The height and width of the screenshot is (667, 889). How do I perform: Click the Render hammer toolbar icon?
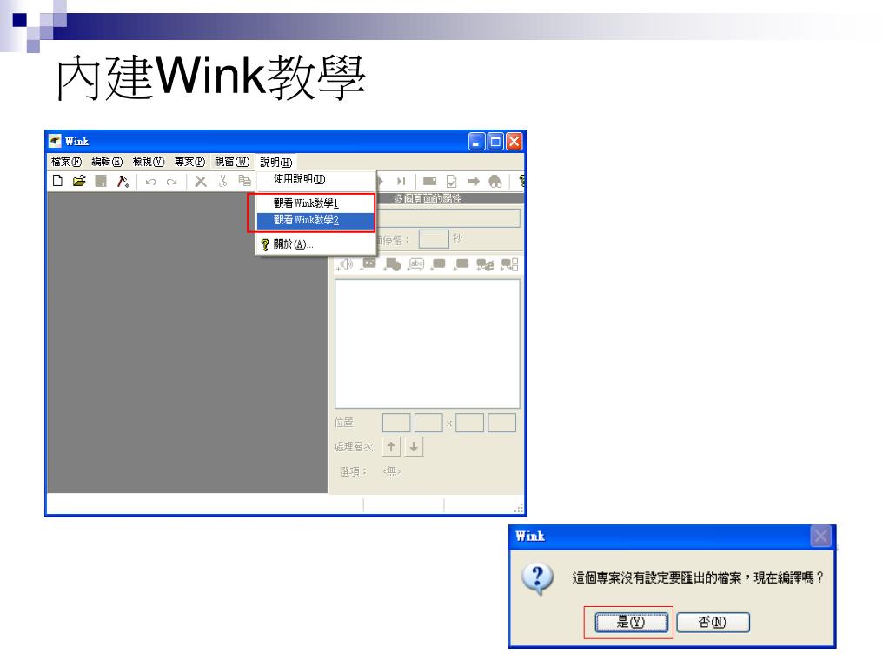pyautogui.click(x=123, y=181)
